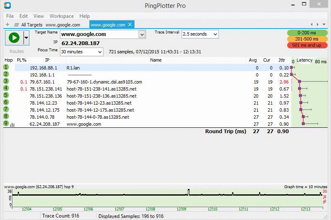Click the IP column header

click(47, 60)
